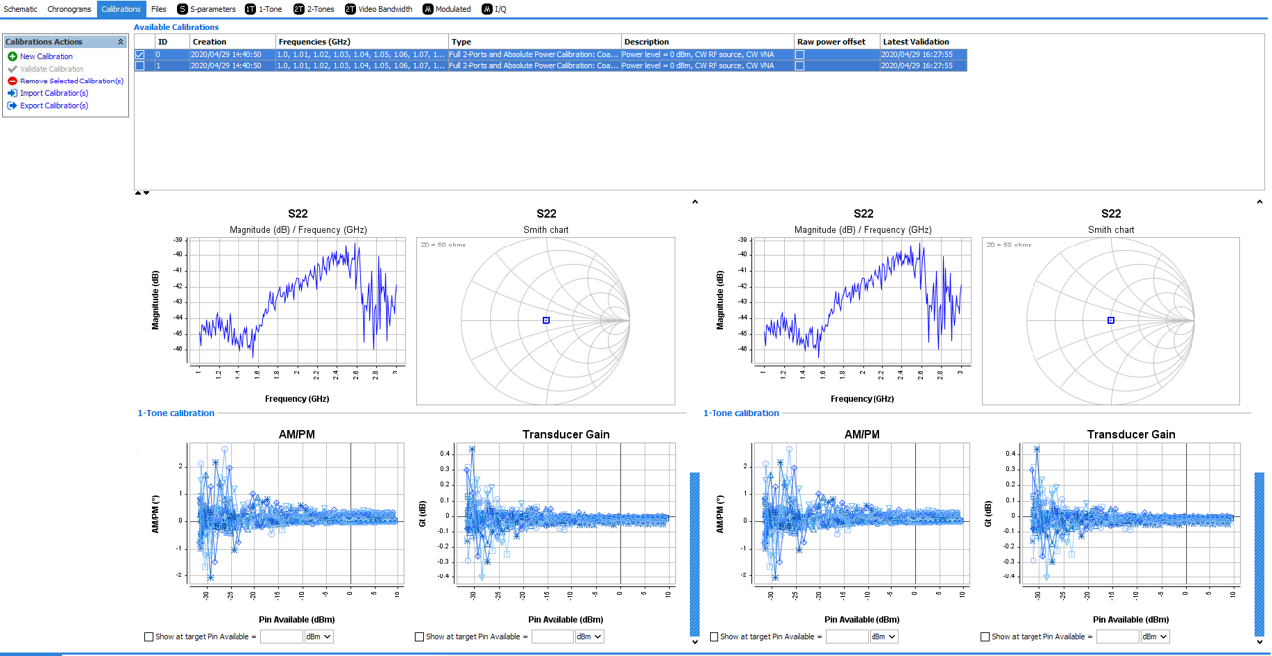Click the scroll-down arrow of the left plots panel
Image resolution: width=1272 pixels, height=656 pixels.
pos(695,642)
